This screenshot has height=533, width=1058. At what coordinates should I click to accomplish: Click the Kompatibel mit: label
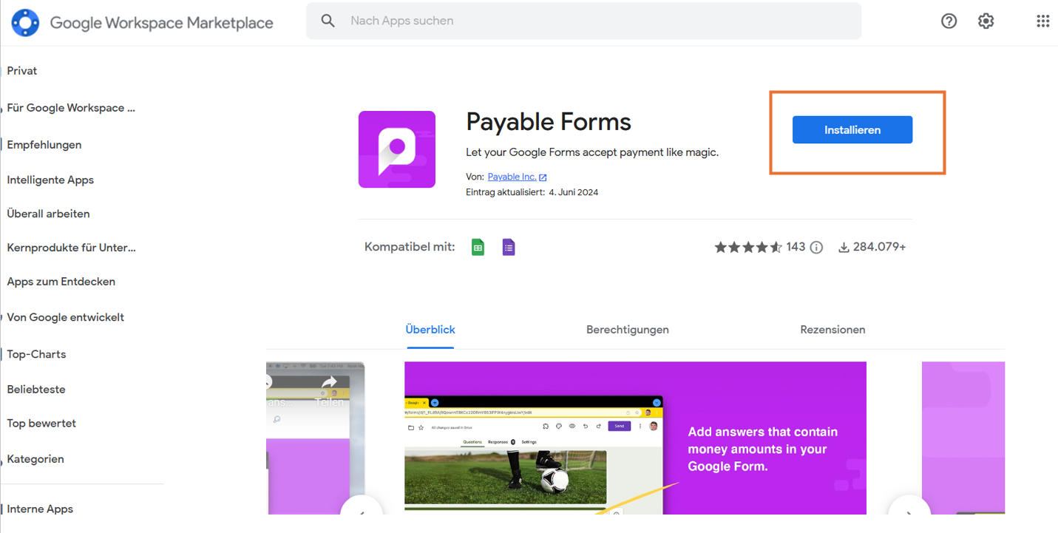click(410, 247)
